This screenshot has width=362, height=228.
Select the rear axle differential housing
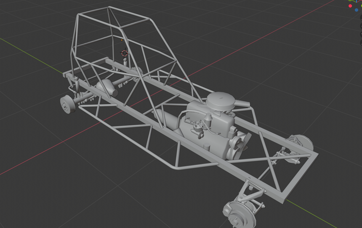pyautogui.click(x=107, y=88)
